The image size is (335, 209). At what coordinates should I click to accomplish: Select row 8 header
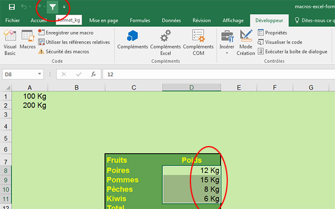point(6,171)
